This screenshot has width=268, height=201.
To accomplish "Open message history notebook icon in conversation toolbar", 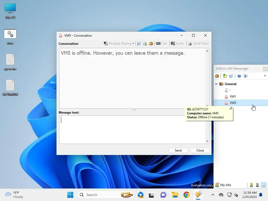I will point(139,43).
